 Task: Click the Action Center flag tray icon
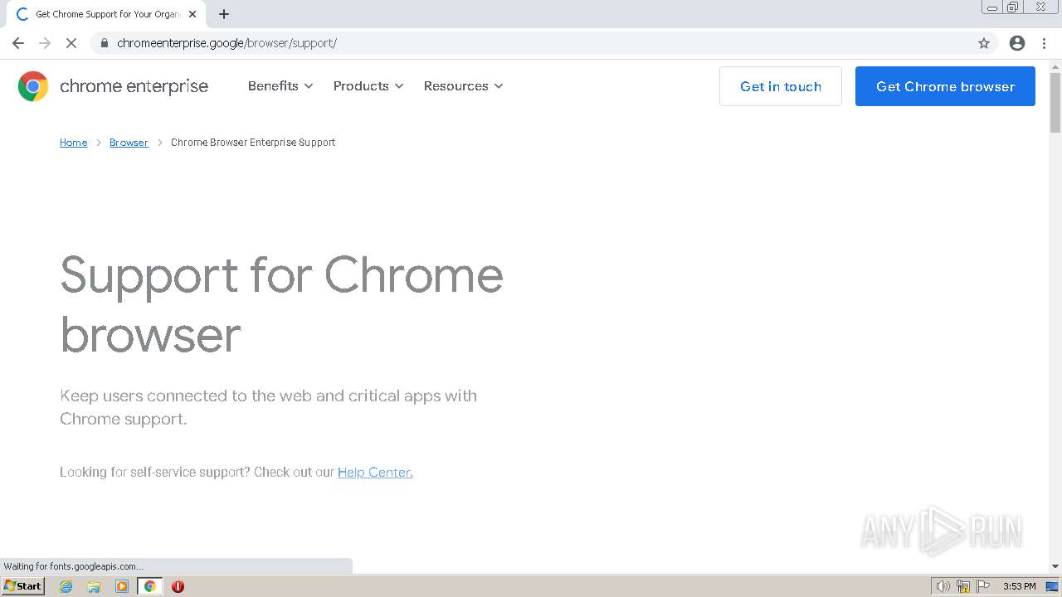[984, 586]
